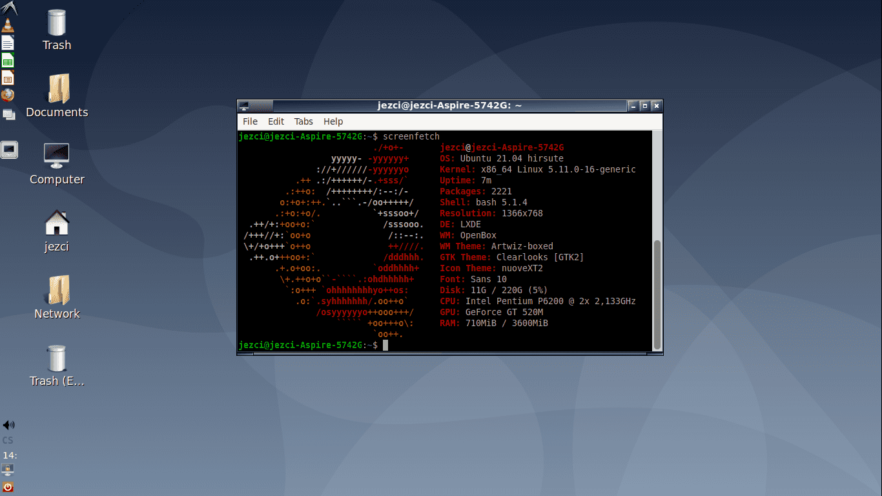Click the screen lock icon in the tray
Viewport: 882px width, 496px height.
point(8,468)
